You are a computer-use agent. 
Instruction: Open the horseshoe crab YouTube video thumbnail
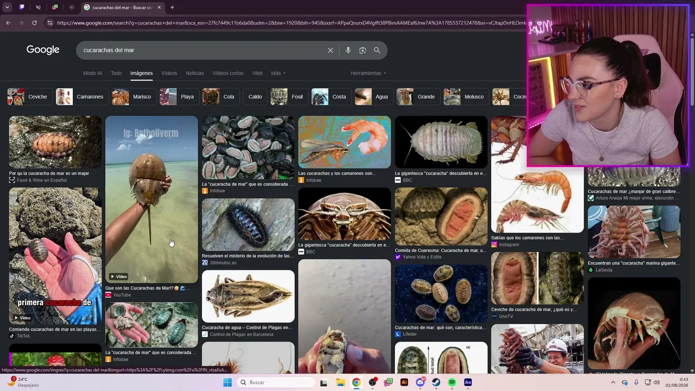(151, 199)
